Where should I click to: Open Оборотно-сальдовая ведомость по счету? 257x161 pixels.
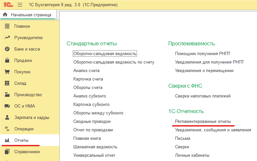pos(114,62)
